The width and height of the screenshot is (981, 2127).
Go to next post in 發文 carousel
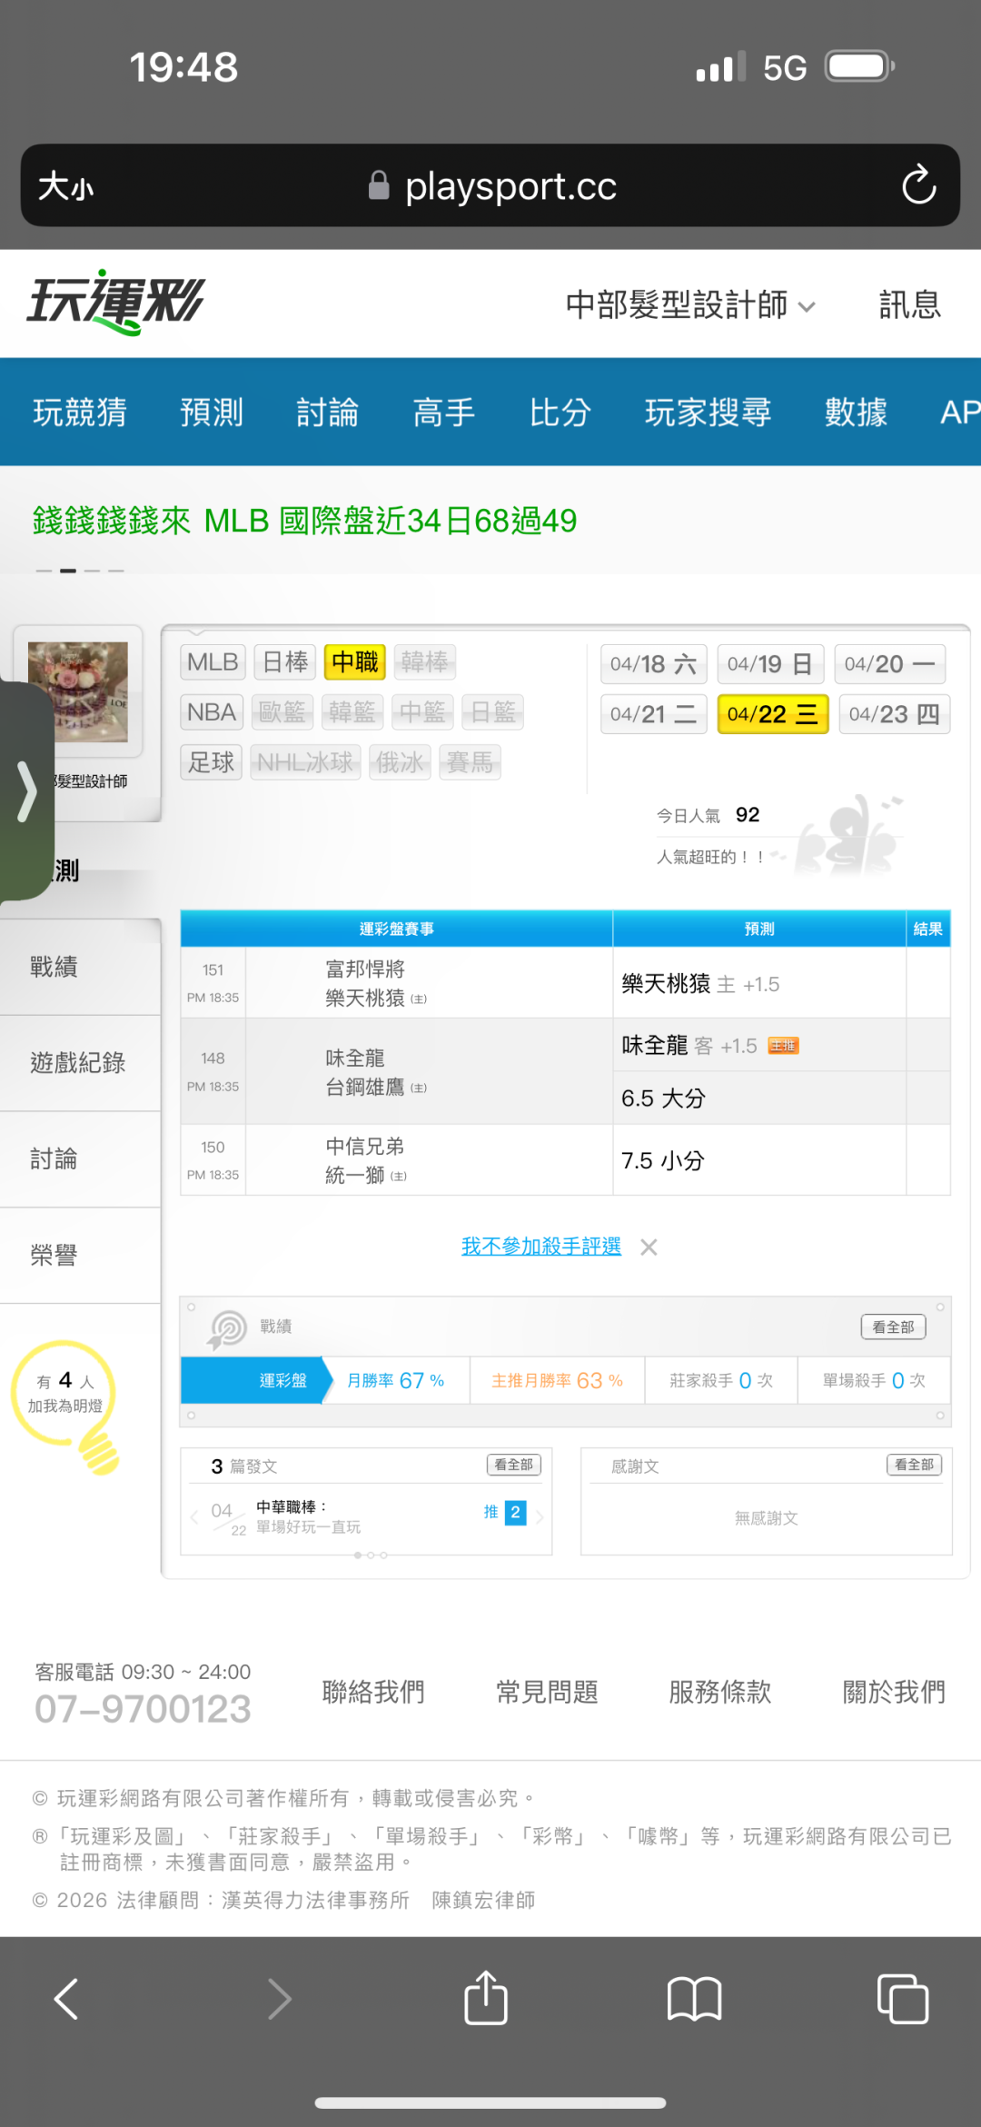(x=540, y=1516)
